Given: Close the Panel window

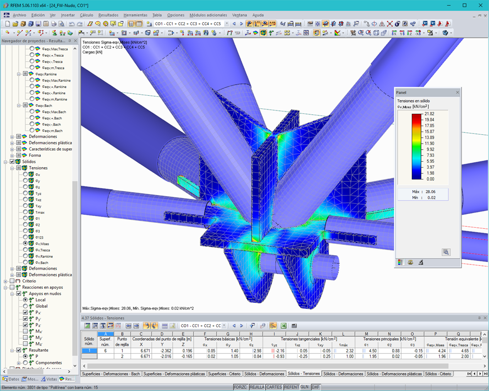Looking at the screenshot, I should tap(458, 92).
